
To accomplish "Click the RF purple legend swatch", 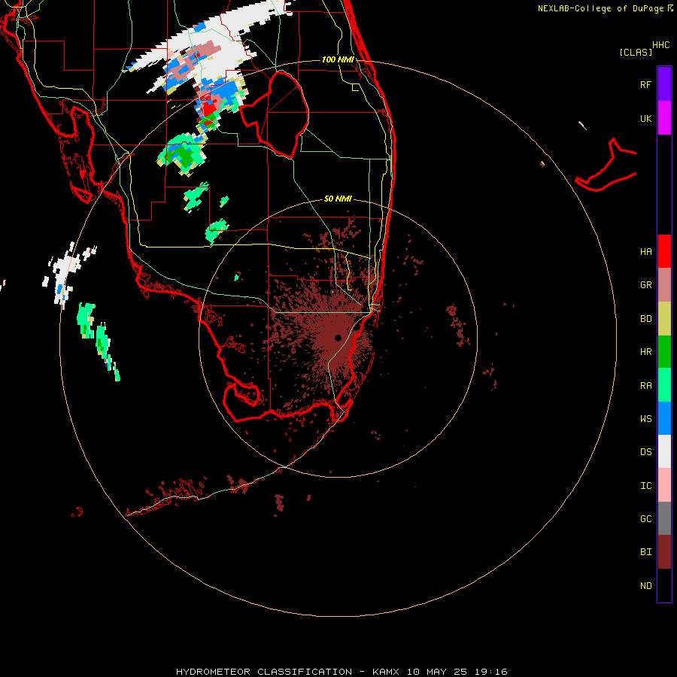I will [664, 84].
